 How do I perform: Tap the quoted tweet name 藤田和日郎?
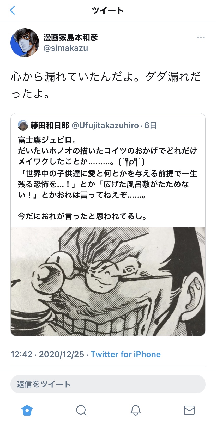[50, 125]
